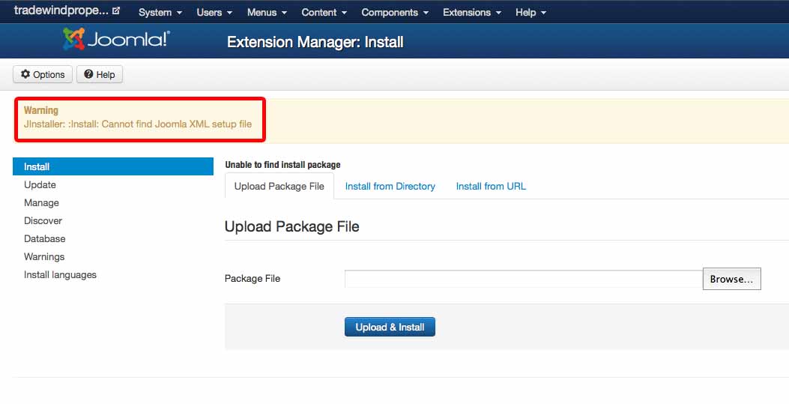Expand the Users menu caret arrow
Image resolution: width=789 pixels, height=404 pixels.
point(229,13)
